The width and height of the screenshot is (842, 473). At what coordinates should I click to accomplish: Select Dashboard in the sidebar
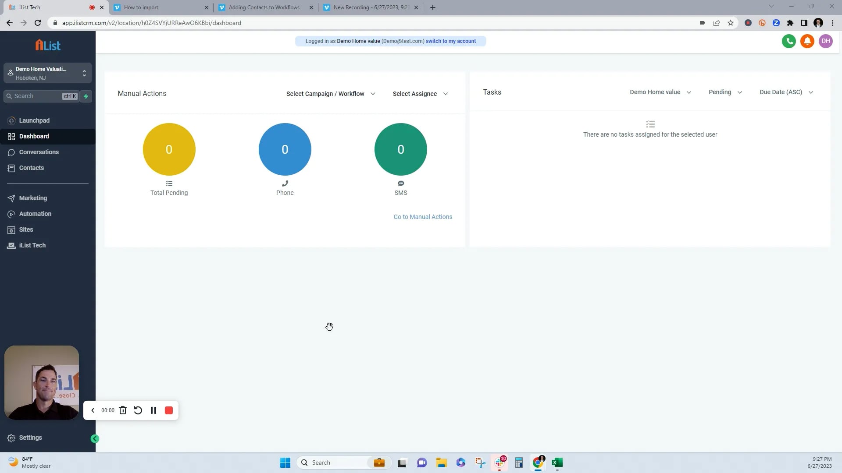(x=48, y=136)
